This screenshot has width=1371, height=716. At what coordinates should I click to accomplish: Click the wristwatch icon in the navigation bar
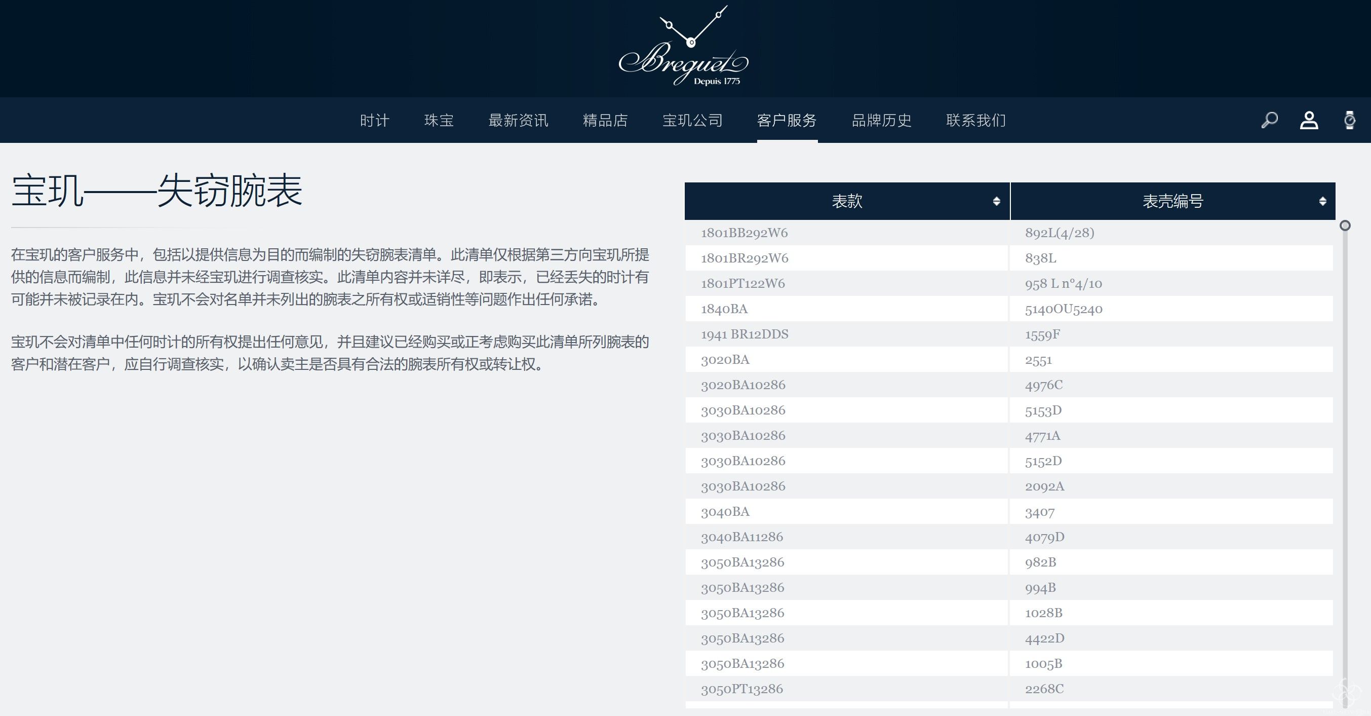pos(1350,120)
